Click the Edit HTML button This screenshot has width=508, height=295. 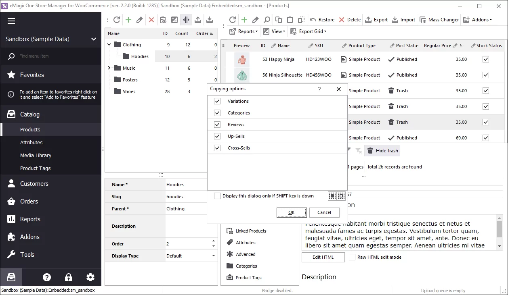pos(323,257)
